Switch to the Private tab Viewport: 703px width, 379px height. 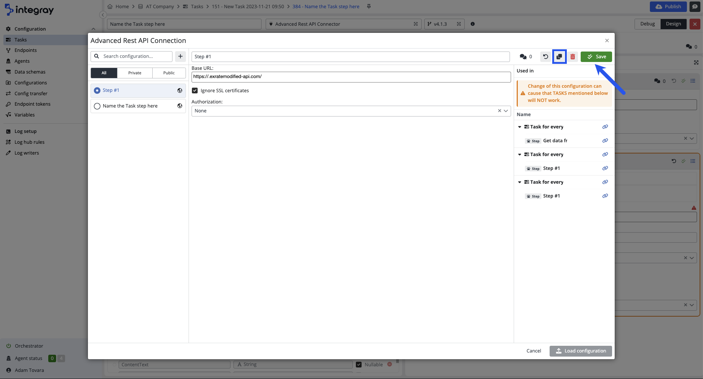135,73
